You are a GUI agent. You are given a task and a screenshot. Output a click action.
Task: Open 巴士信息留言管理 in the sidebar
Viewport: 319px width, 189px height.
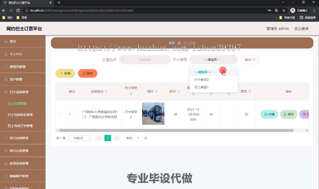click(20, 115)
